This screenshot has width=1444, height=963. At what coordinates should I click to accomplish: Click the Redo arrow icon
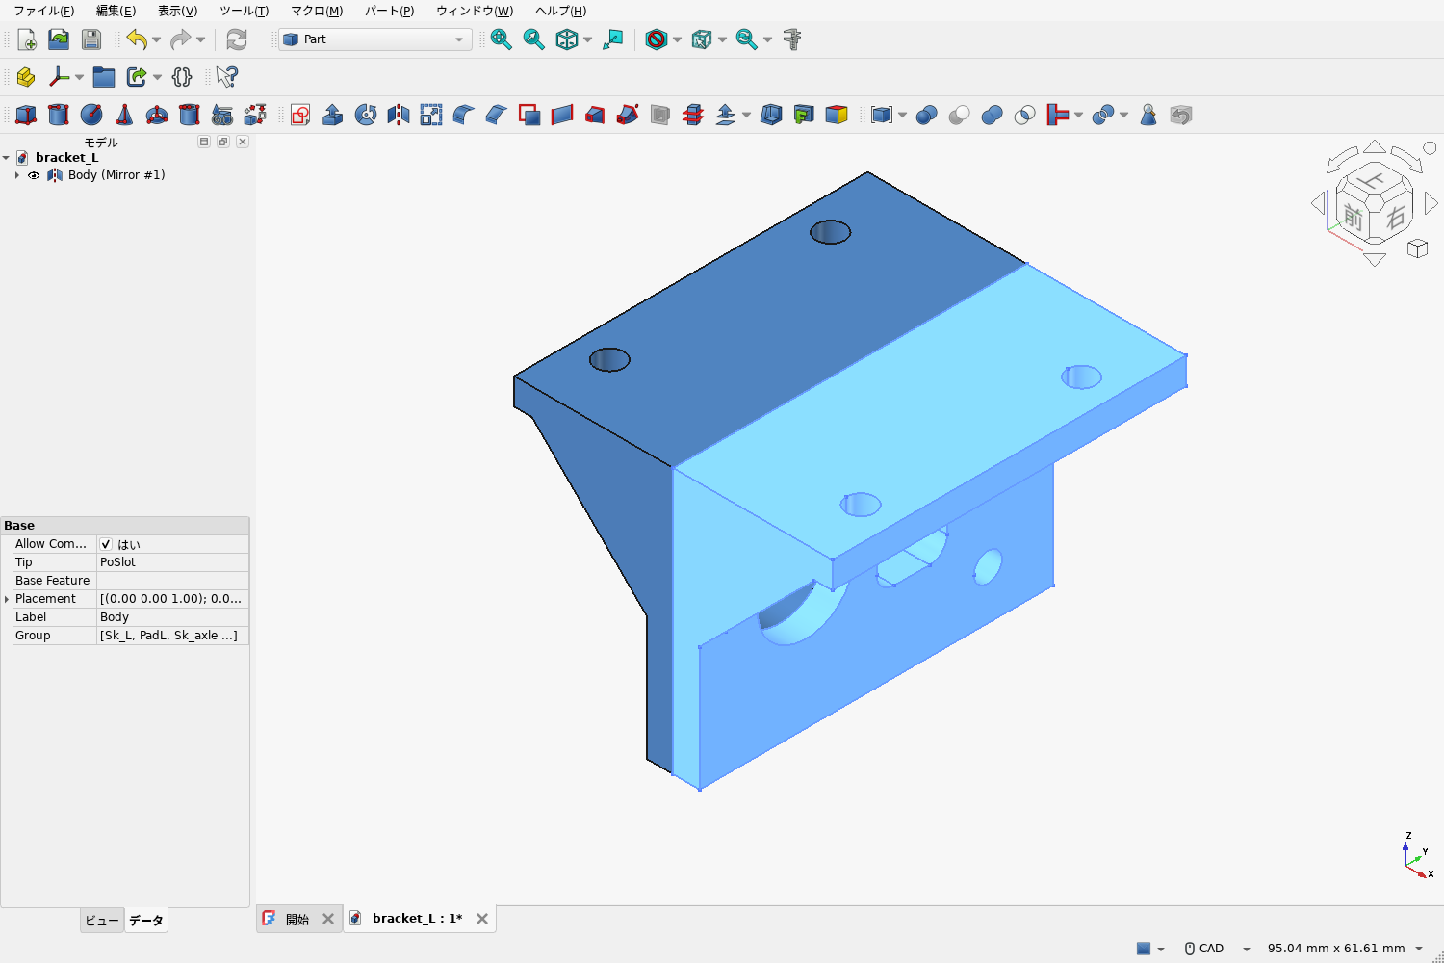180,39
